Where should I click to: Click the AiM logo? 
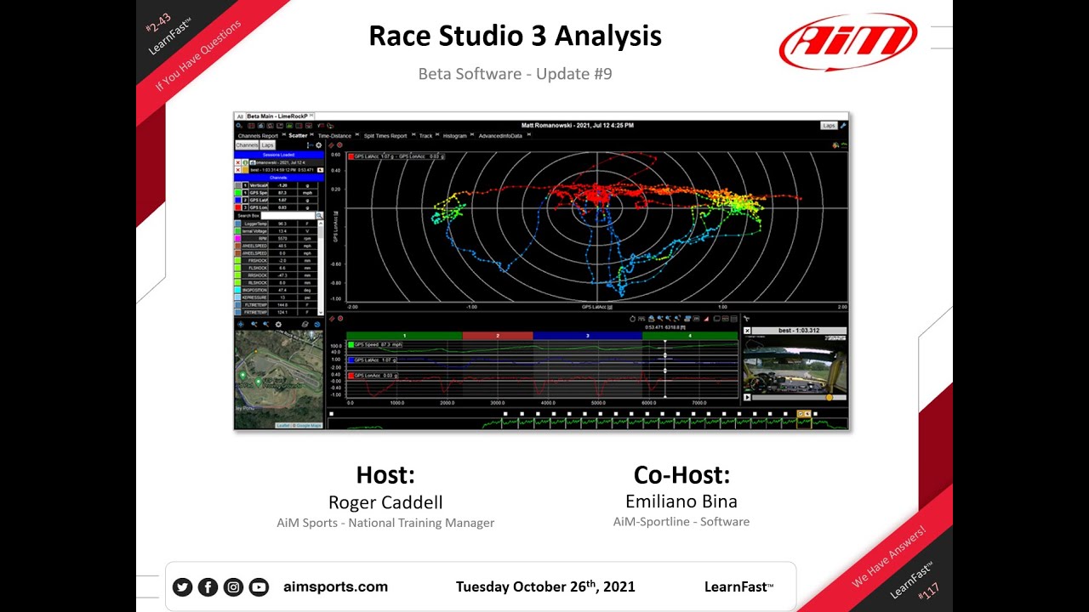(x=848, y=42)
